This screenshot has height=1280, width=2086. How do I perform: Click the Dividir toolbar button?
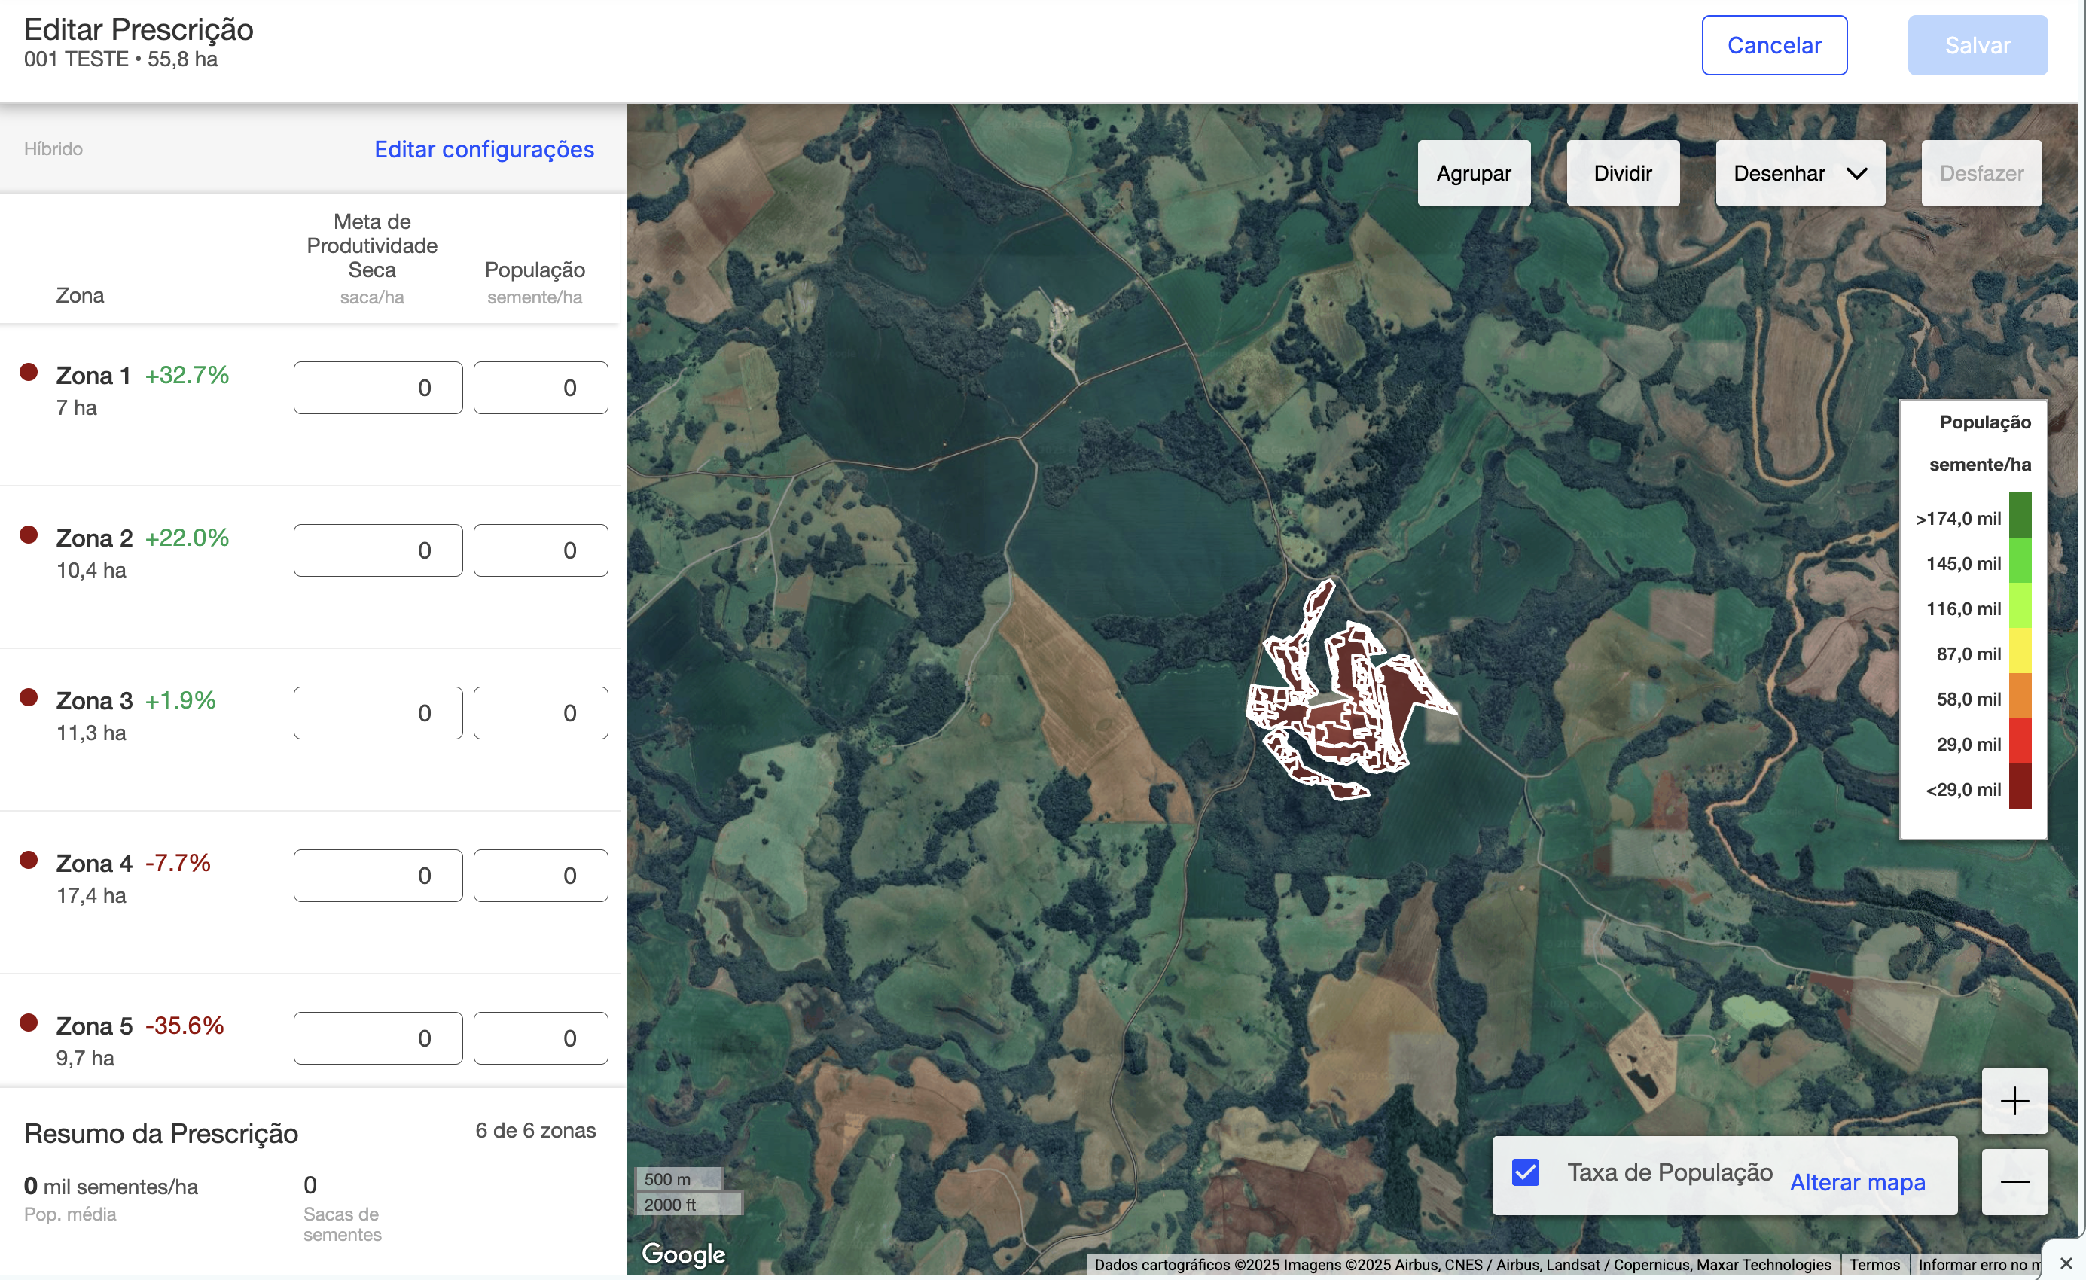pyautogui.click(x=1622, y=173)
